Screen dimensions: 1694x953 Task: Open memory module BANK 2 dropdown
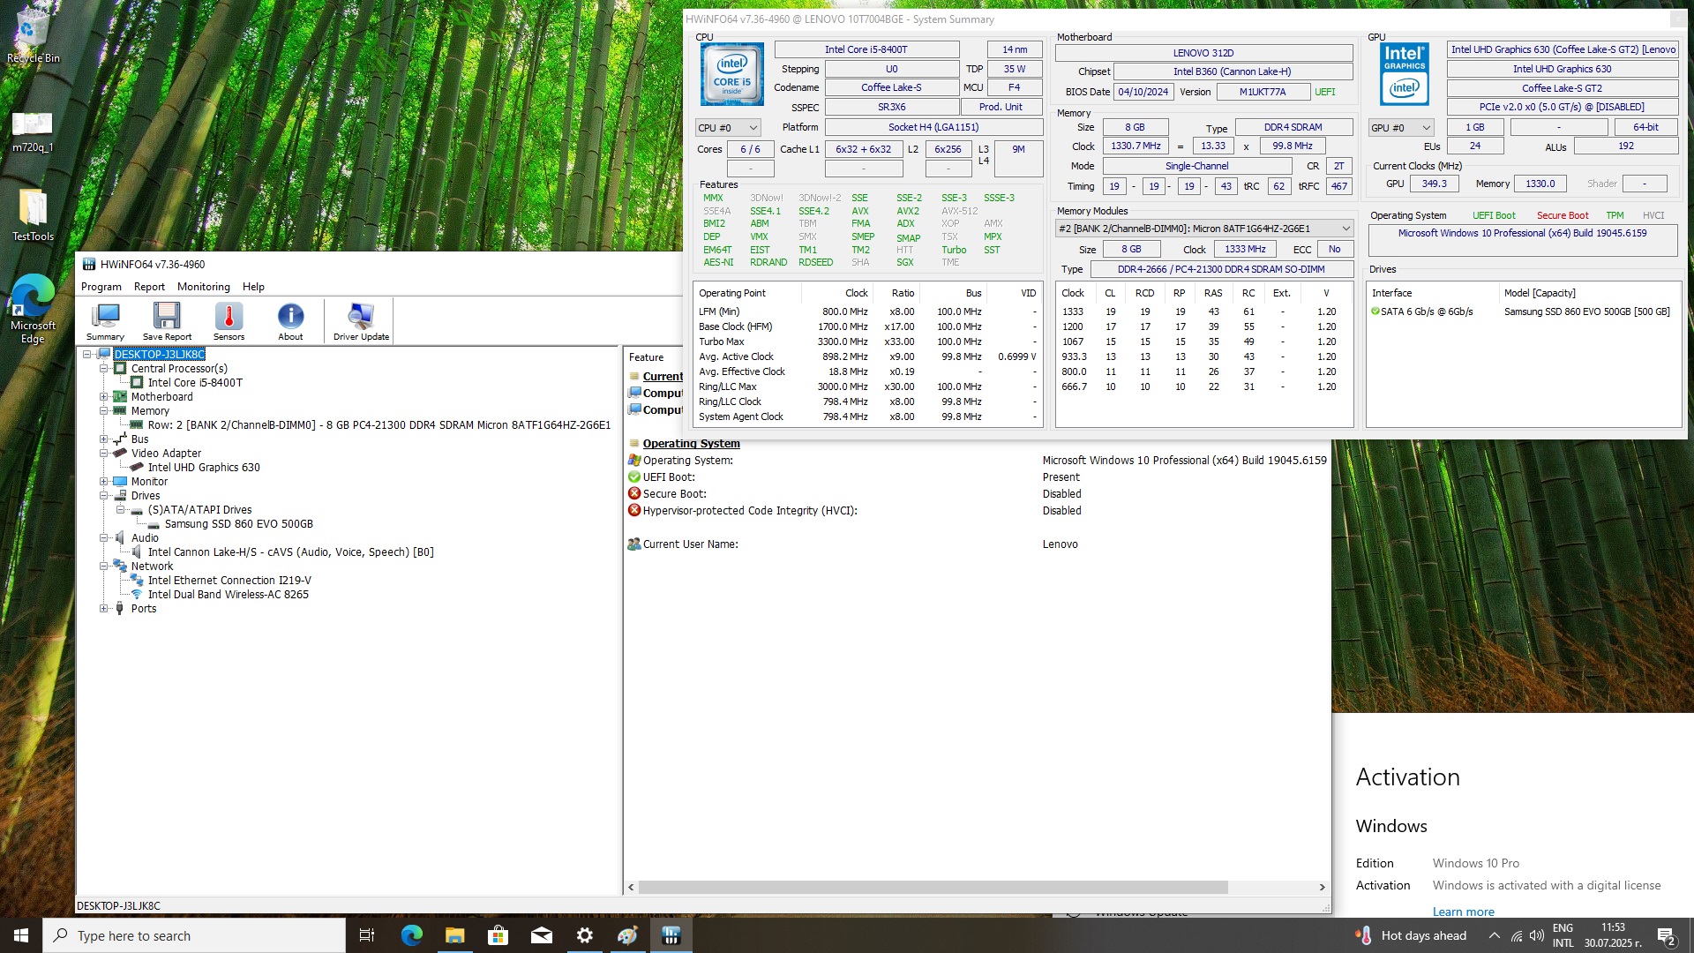[x=1204, y=229]
